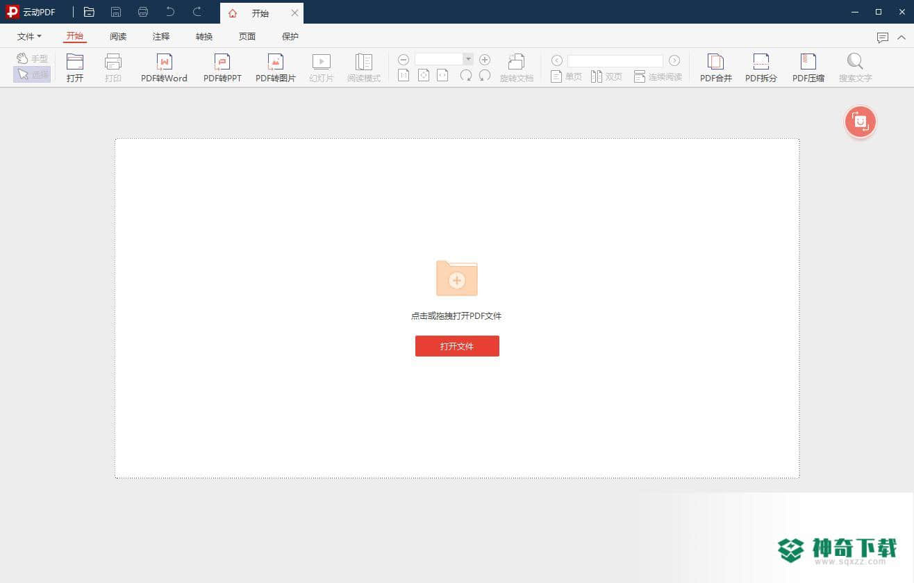This screenshot has height=583, width=914.
Task: Click the 云动PDF app logo
Action: click(x=12, y=12)
